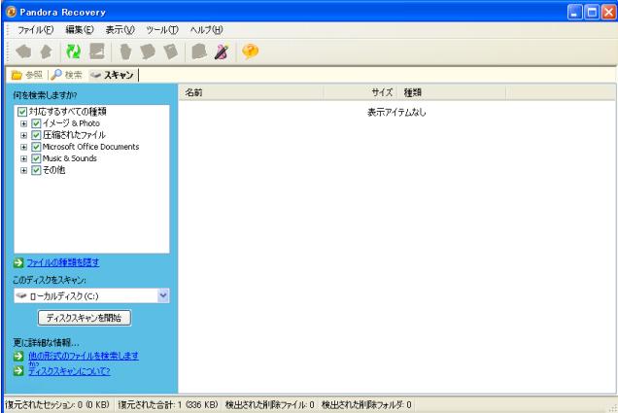
Task: Maximize the Pandora Recovery window
Action: pos(592,13)
